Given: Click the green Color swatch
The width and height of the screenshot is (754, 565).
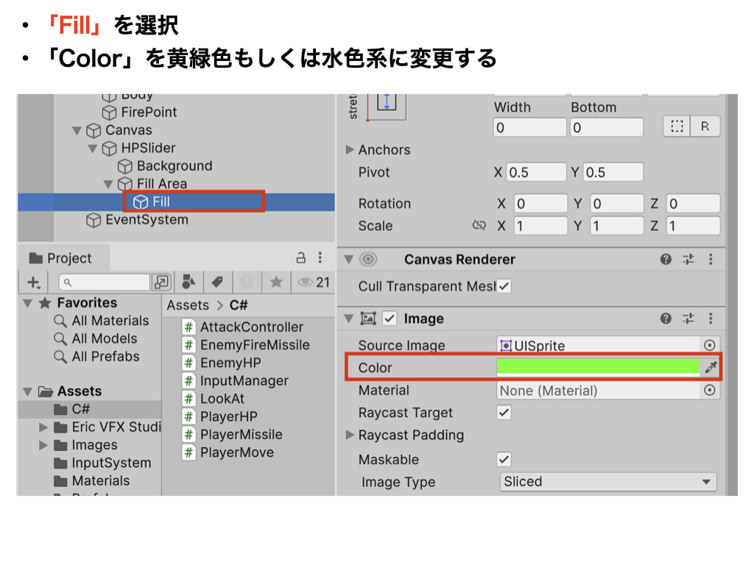Looking at the screenshot, I should (x=598, y=368).
